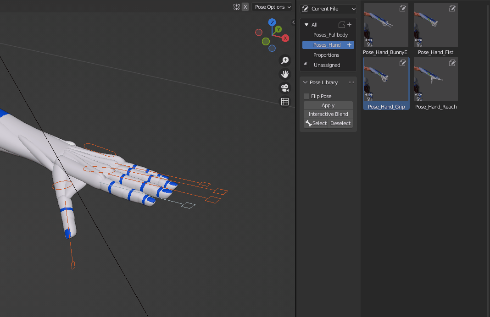Toggle the camera view icon

[285, 88]
